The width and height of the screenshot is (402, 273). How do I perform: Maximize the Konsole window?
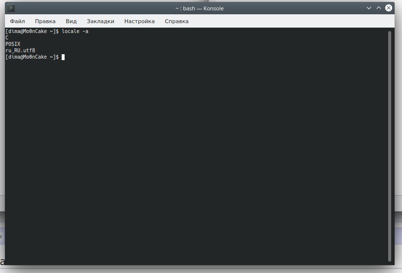pos(379,8)
